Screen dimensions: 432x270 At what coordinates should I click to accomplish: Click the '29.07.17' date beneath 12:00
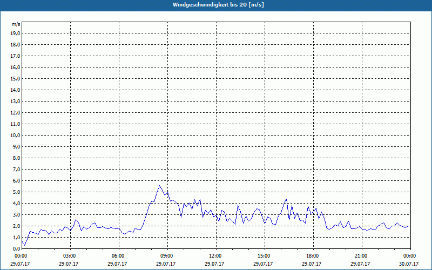(x=214, y=264)
